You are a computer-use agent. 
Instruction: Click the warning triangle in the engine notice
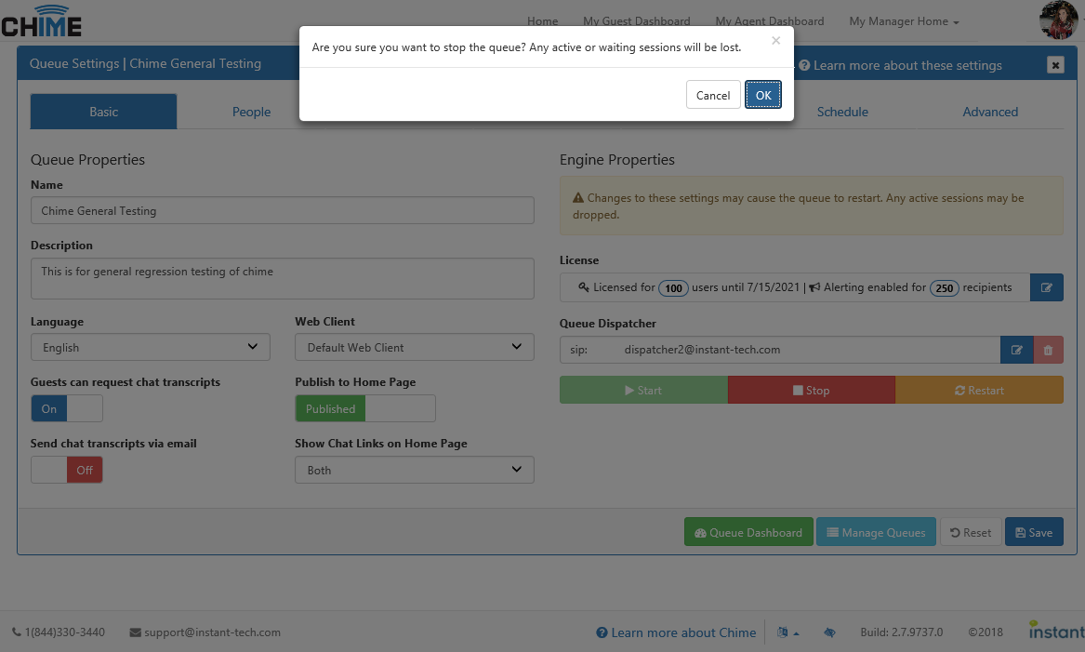point(577,198)
